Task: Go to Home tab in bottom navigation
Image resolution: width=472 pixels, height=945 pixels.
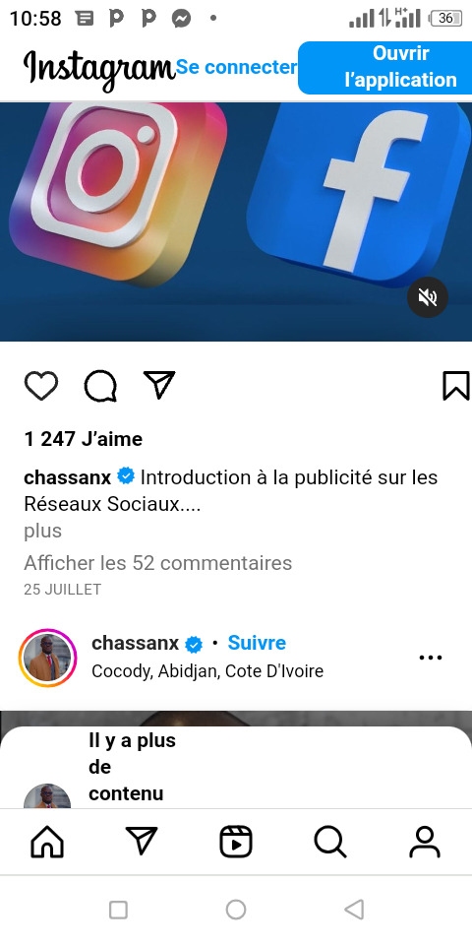Action: [47, 842]
